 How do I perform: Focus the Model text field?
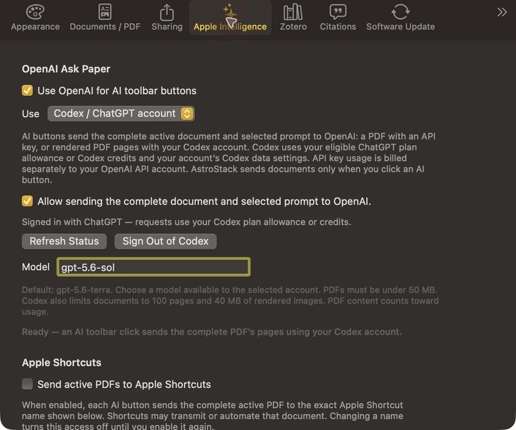(154, 267)
